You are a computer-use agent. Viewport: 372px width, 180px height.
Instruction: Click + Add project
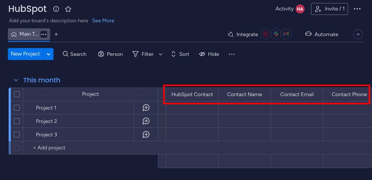point(49,148)
